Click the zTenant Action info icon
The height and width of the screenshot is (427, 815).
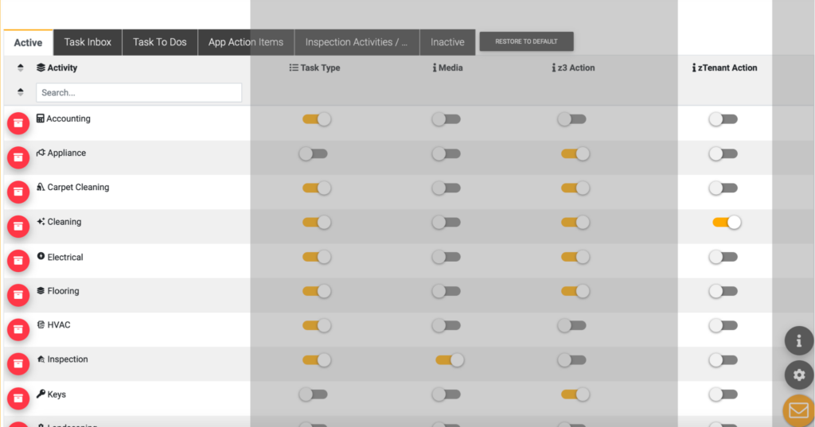coord(694,68)
